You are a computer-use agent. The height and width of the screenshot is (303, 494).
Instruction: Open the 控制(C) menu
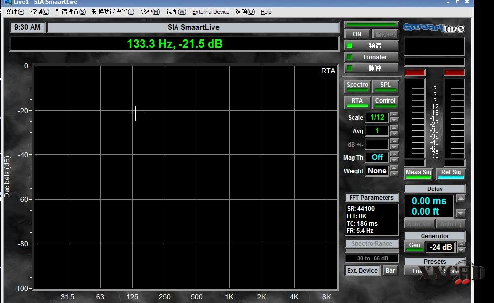[x=40, y=12]
